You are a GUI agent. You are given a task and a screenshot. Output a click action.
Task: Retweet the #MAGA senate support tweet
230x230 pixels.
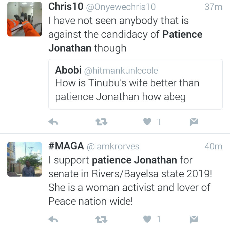pos(101,219)
